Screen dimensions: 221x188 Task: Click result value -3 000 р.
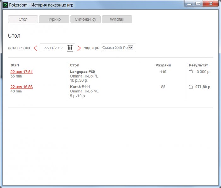(203, 72)
